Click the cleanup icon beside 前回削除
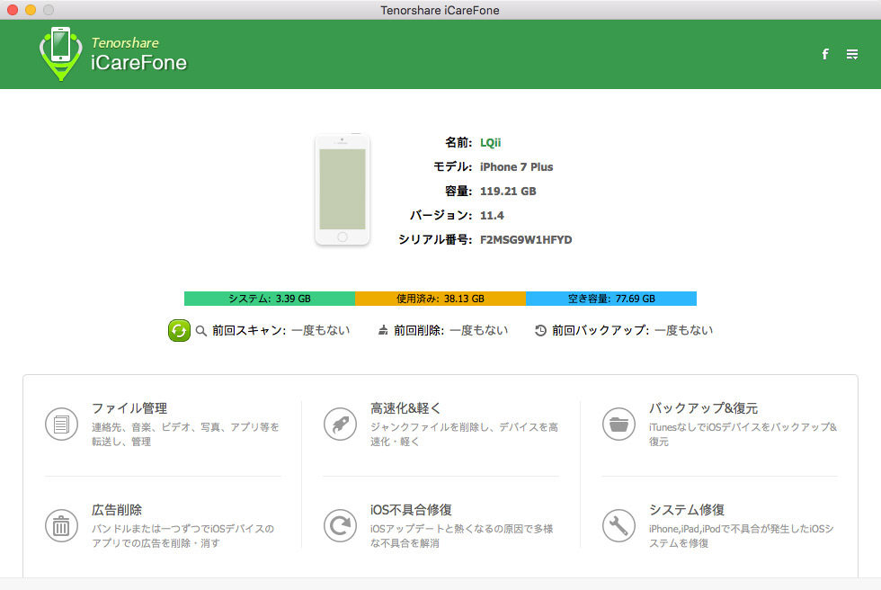This screenshot has height=590, width=881. pyautogui.click(x=383, y=330)
